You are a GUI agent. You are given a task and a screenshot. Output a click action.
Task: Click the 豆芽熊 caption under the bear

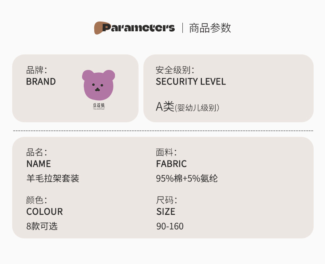click(99, 106)
